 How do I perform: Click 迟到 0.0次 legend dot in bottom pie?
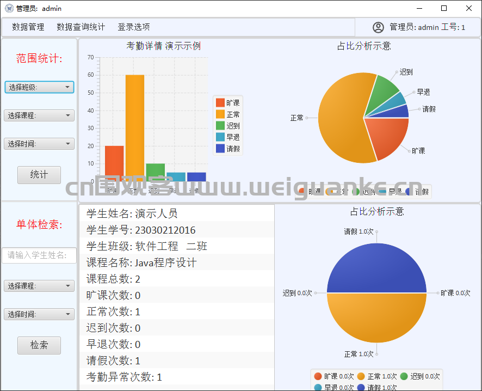pyautogui.click(x=404, y=376)
